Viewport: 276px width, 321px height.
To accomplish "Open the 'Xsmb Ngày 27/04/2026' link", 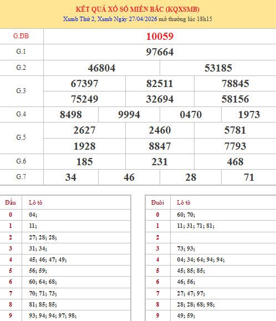I will click(x=127, y=19).
